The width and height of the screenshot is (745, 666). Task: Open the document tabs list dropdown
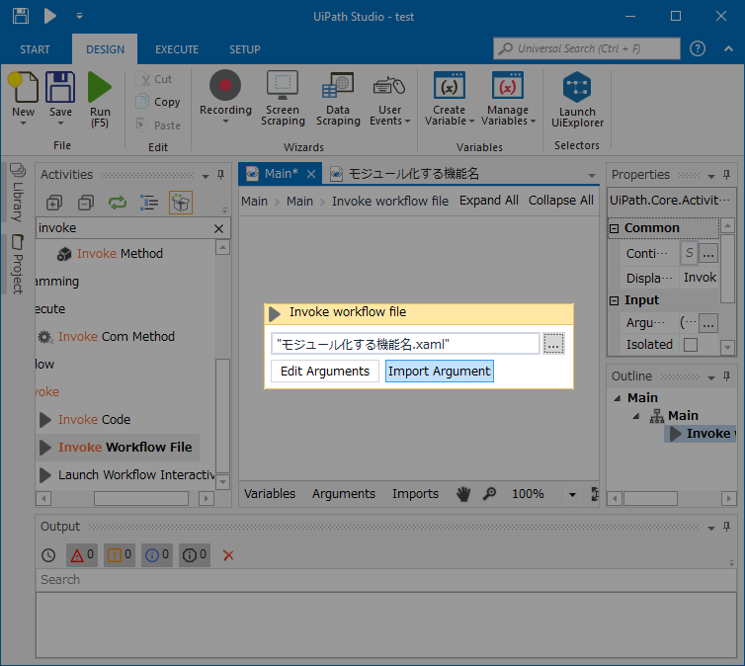tap(592, 175)
